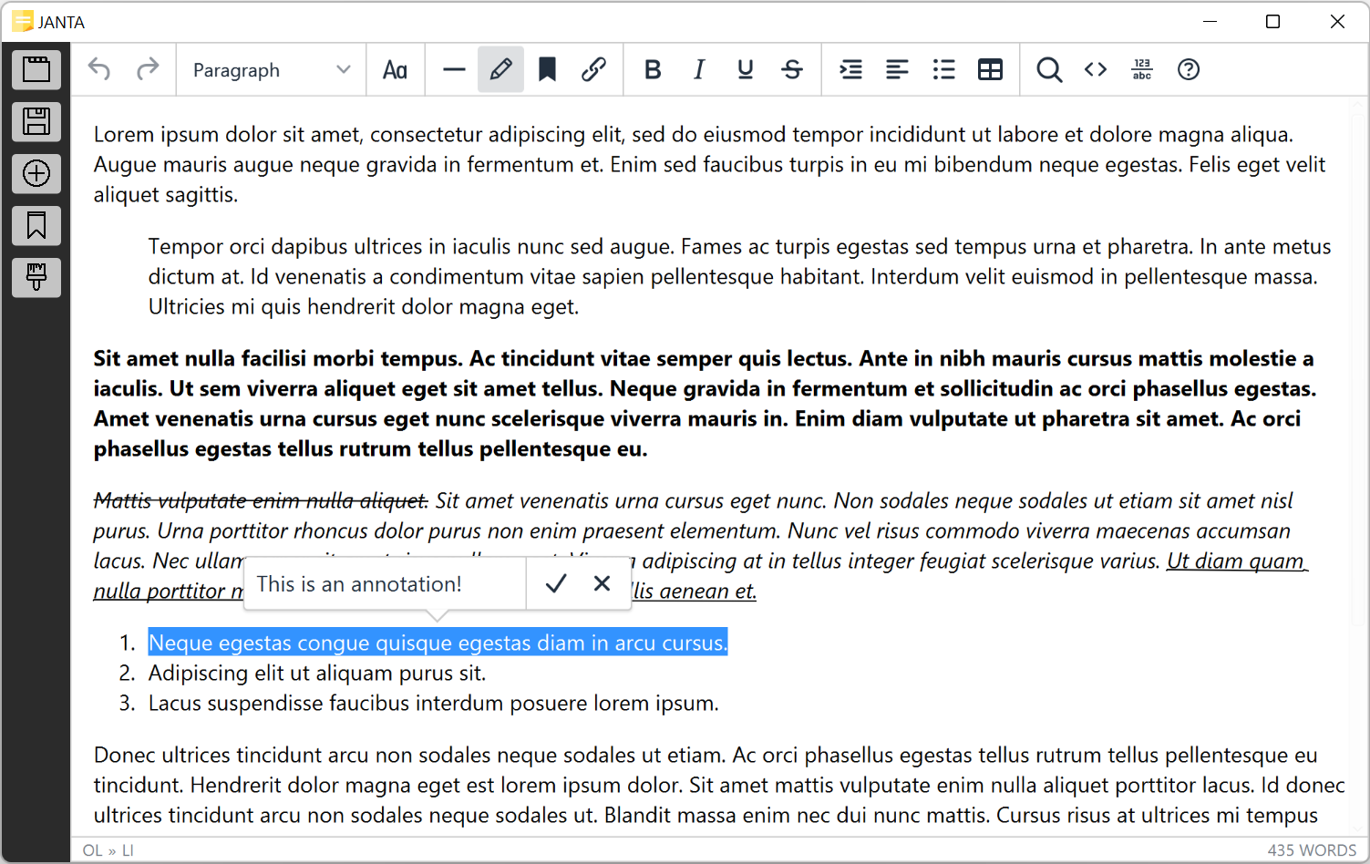Image resolution: width=1370 pixels, height=864 pixels.
Task: Click list item Adipiscing elit ut aliquam
Action: tap(317, 673)
